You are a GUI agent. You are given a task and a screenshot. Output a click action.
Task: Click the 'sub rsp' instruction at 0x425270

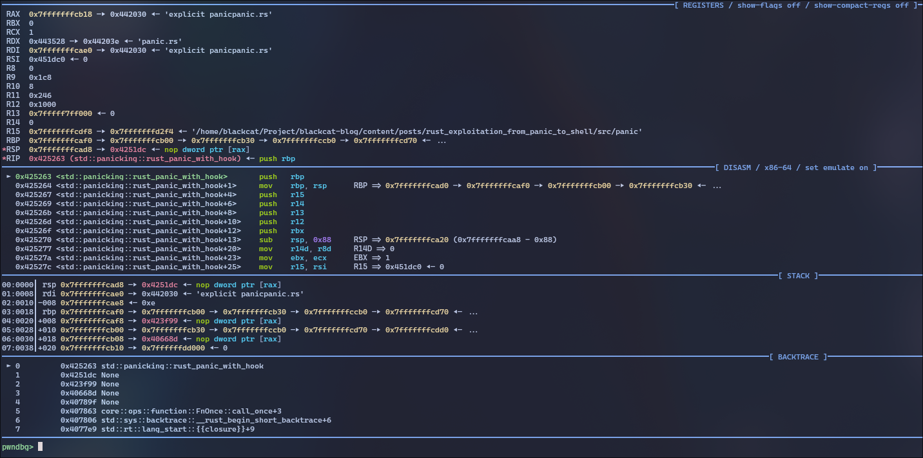pyautogui.click(x=266, y=240)
